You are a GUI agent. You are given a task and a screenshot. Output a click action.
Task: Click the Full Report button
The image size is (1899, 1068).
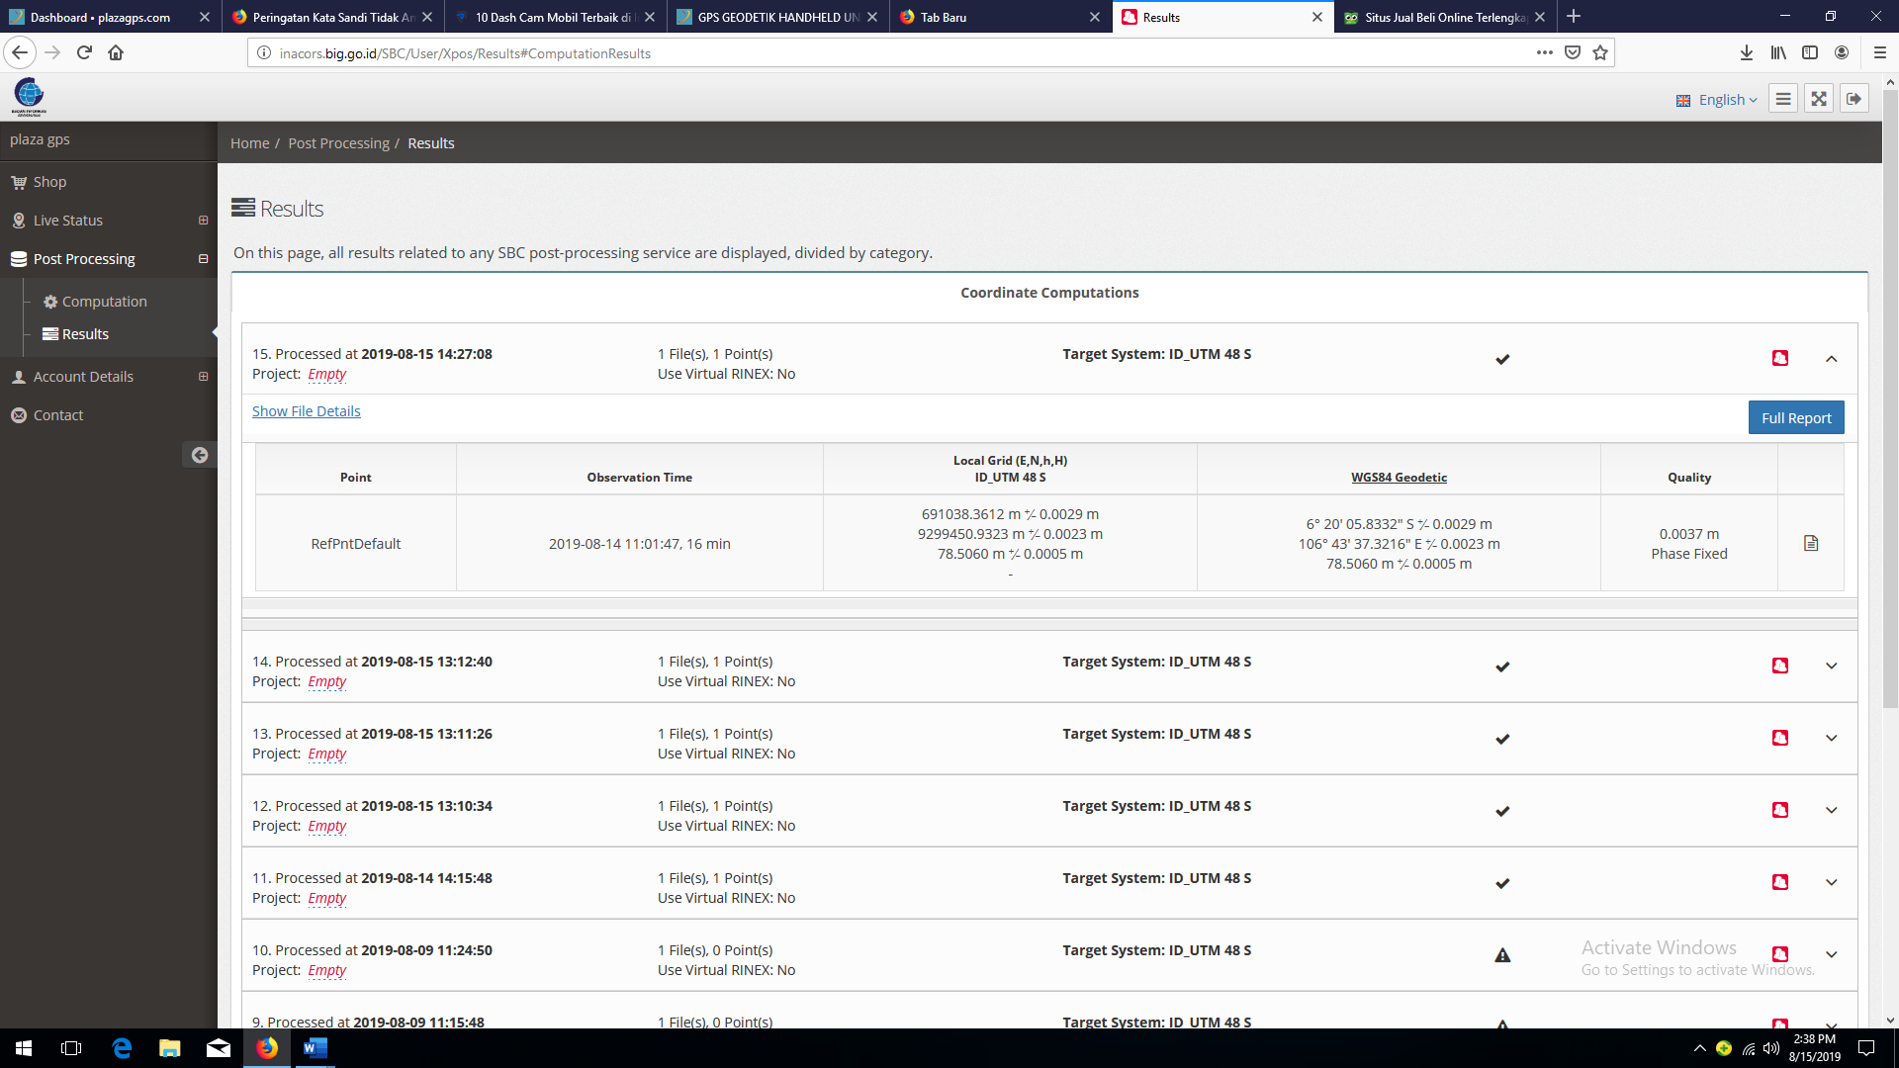(1795, 417)
